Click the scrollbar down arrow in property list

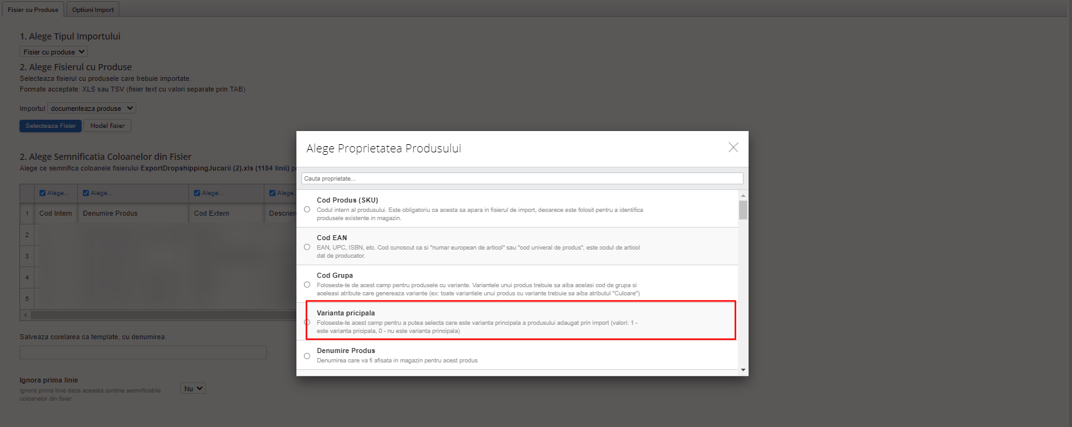point(744,370)
